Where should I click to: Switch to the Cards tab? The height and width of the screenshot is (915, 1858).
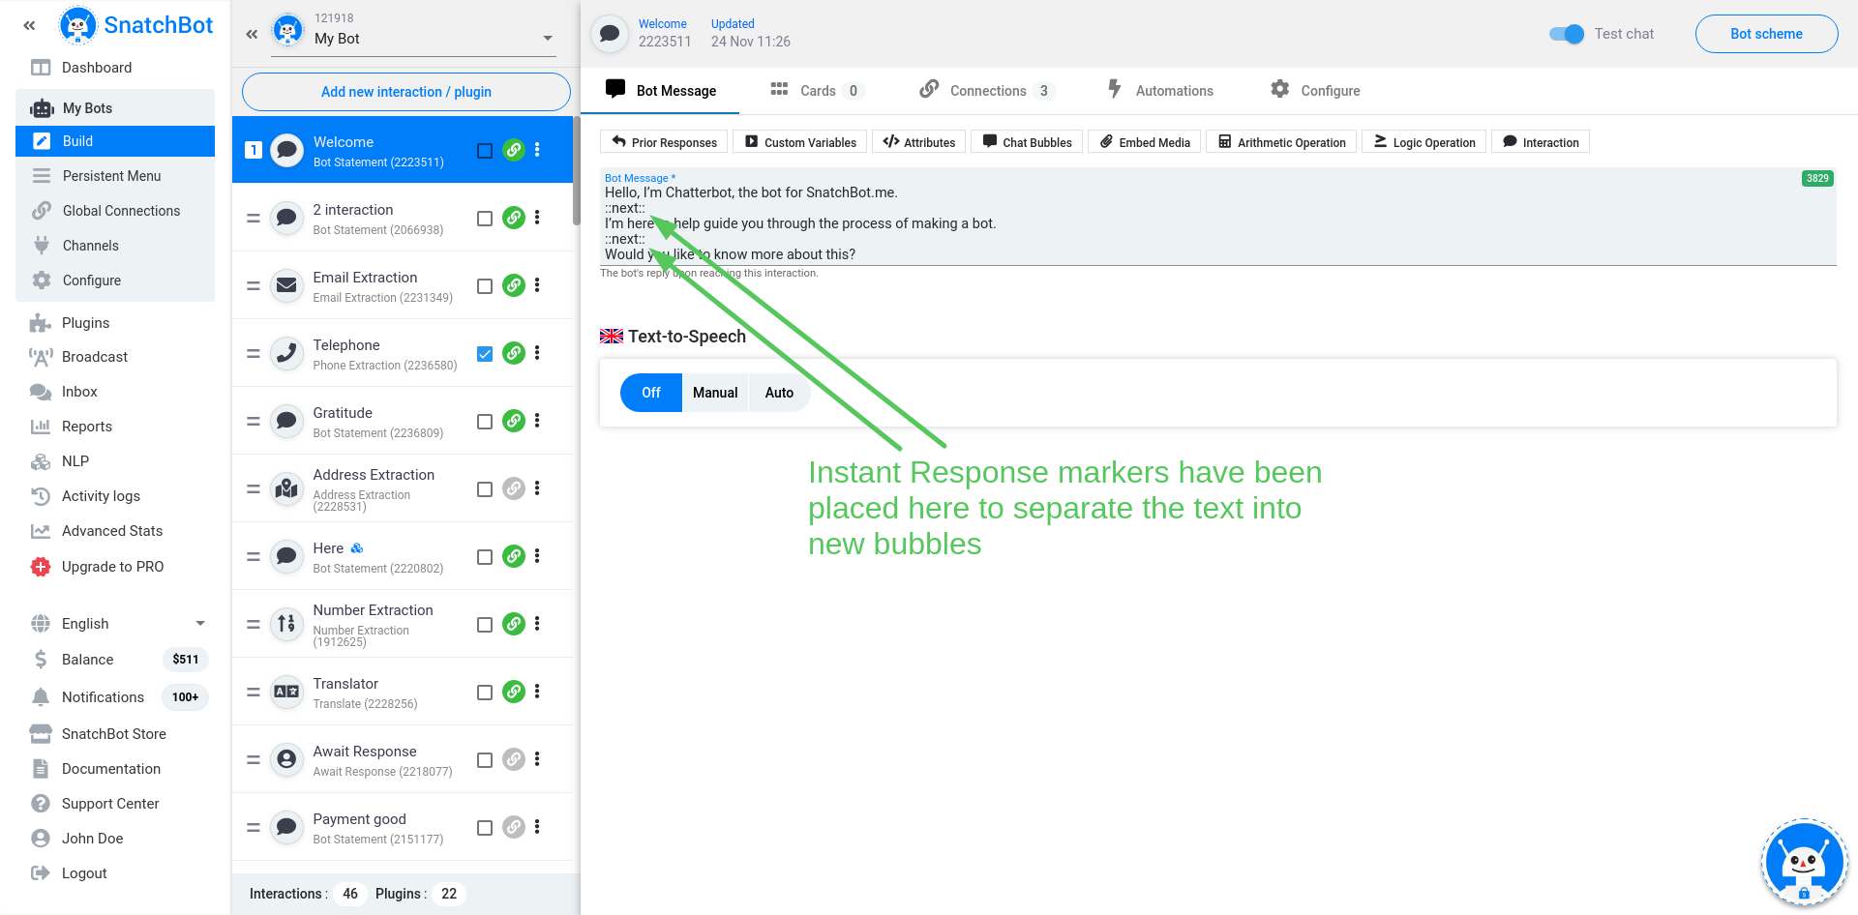(816, 91)
